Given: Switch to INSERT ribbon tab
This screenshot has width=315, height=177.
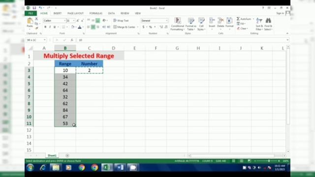Looking at the screenshot, I should click(58, 13).
